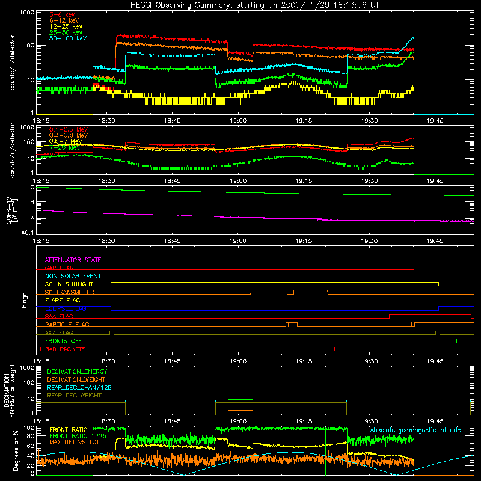
Task: Click the DECIMATION ENERGY or weight axis label
Action: (x=10, y=390)
